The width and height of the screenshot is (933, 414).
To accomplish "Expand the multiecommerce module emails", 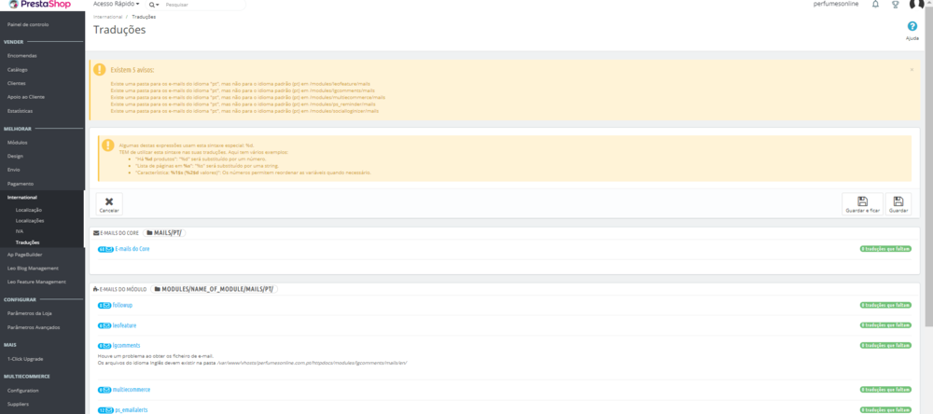I will click(132, 390).
